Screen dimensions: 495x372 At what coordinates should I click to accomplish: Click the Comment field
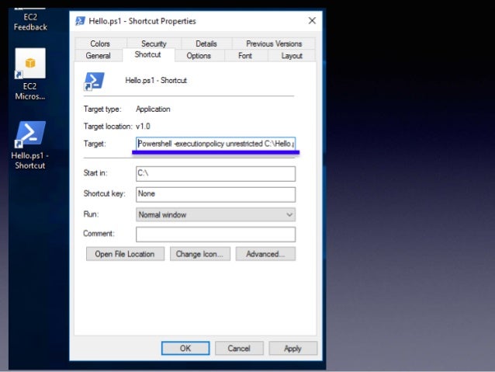point(216,235)
